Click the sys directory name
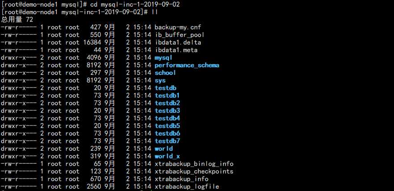The height and width of the screenshot is (191, 394). pos(160,80)
